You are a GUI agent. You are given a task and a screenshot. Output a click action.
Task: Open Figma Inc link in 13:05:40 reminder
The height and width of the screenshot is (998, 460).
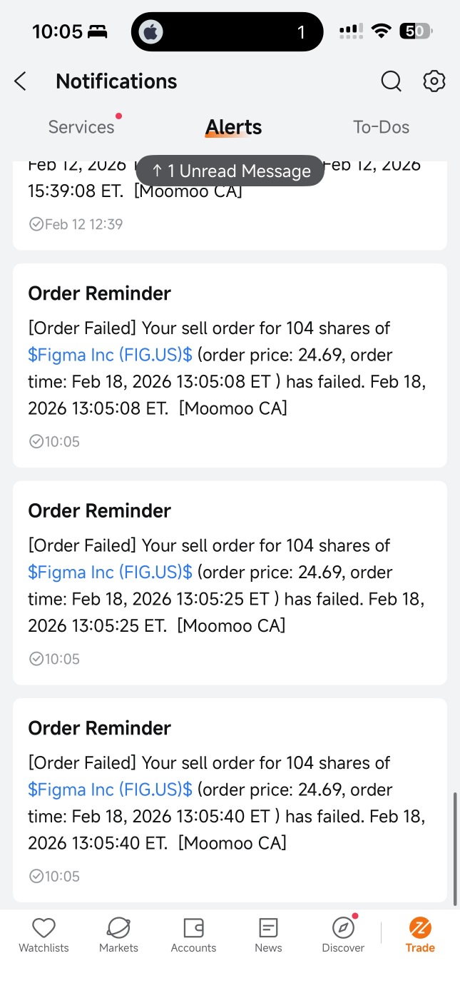click(x=110, y=790)
